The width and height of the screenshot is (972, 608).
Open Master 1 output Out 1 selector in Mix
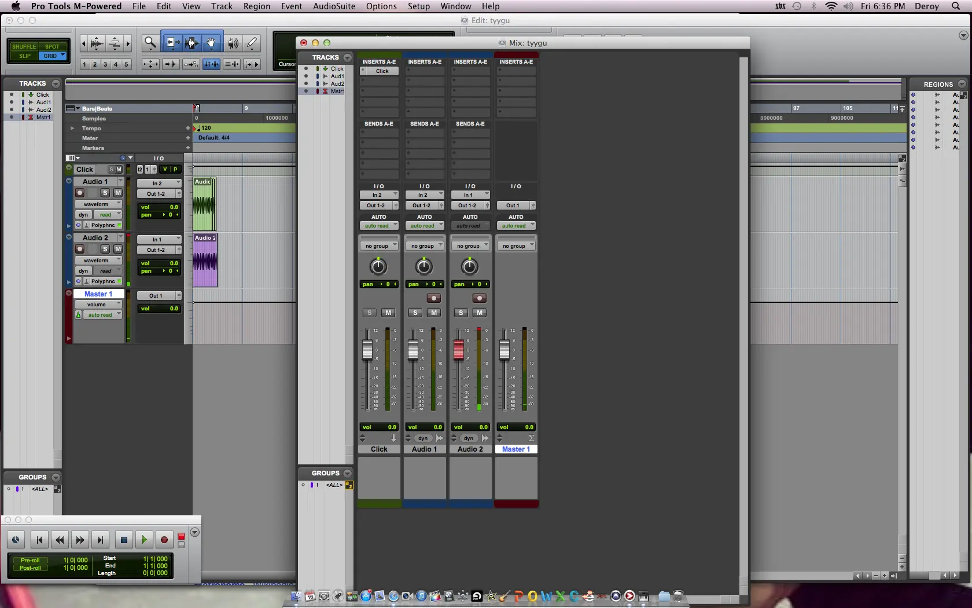516,205
